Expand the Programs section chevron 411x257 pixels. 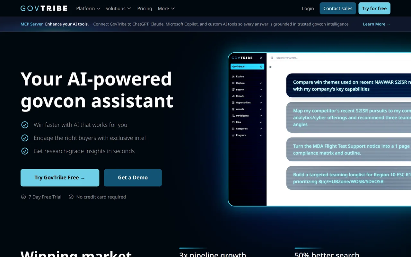(261, 135)
